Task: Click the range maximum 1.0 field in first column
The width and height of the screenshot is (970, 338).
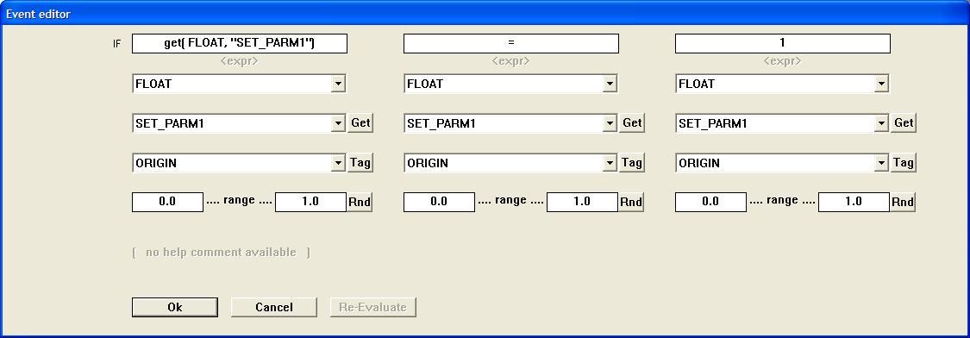Action: [310, 202]
